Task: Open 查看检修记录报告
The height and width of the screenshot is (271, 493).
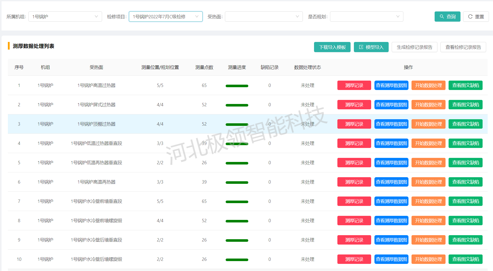Action: pyautogui.click(x=463, y=47)
